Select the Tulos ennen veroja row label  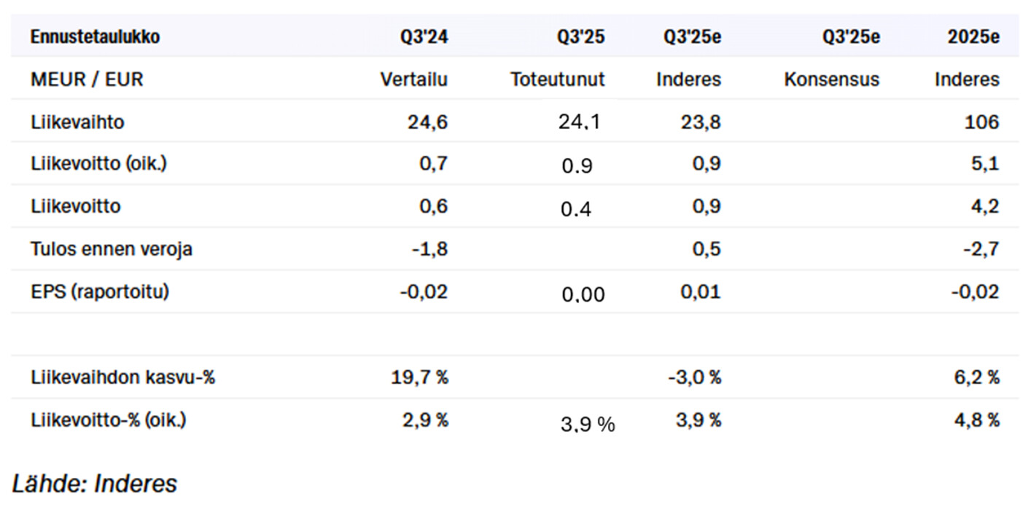pos(112,249)
